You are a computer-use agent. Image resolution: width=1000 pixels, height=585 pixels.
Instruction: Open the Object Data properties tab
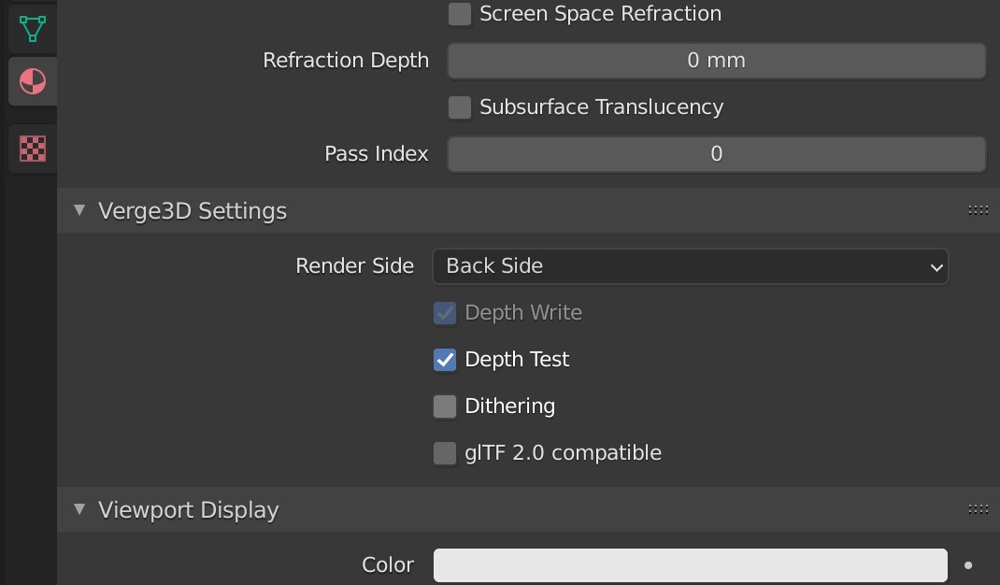[x=33, y=29]
